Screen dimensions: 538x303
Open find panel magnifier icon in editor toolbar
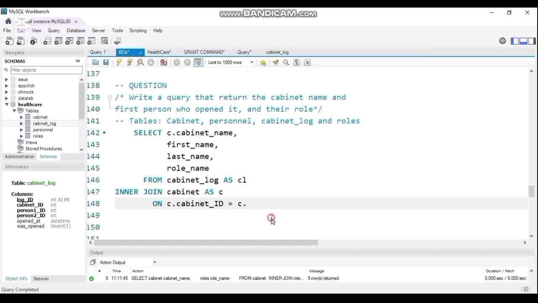click(286, 62)
